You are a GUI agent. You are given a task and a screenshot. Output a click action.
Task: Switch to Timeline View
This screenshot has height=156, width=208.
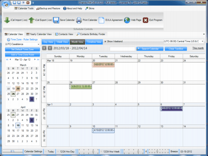pos(94,42)
